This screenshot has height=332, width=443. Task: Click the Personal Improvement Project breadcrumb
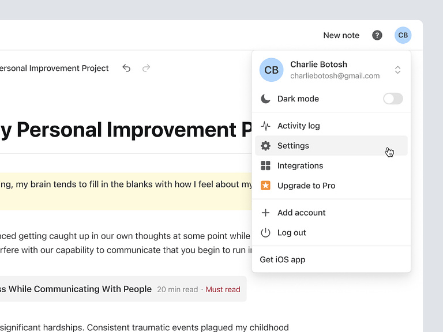pos(54,68)
